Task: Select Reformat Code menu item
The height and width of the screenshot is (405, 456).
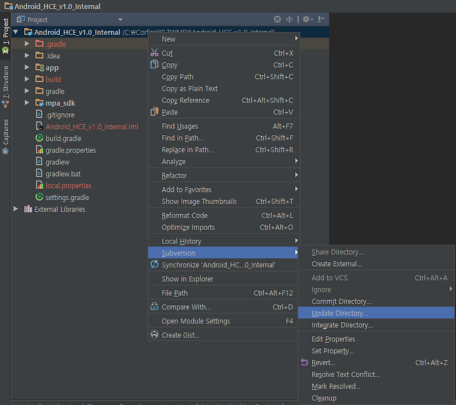Action: (224, 215)
